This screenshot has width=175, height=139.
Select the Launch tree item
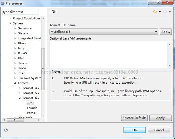32,108
